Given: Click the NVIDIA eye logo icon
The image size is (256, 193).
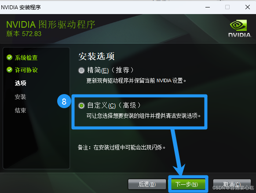Looking at the screenshot, I should [238, 25].
